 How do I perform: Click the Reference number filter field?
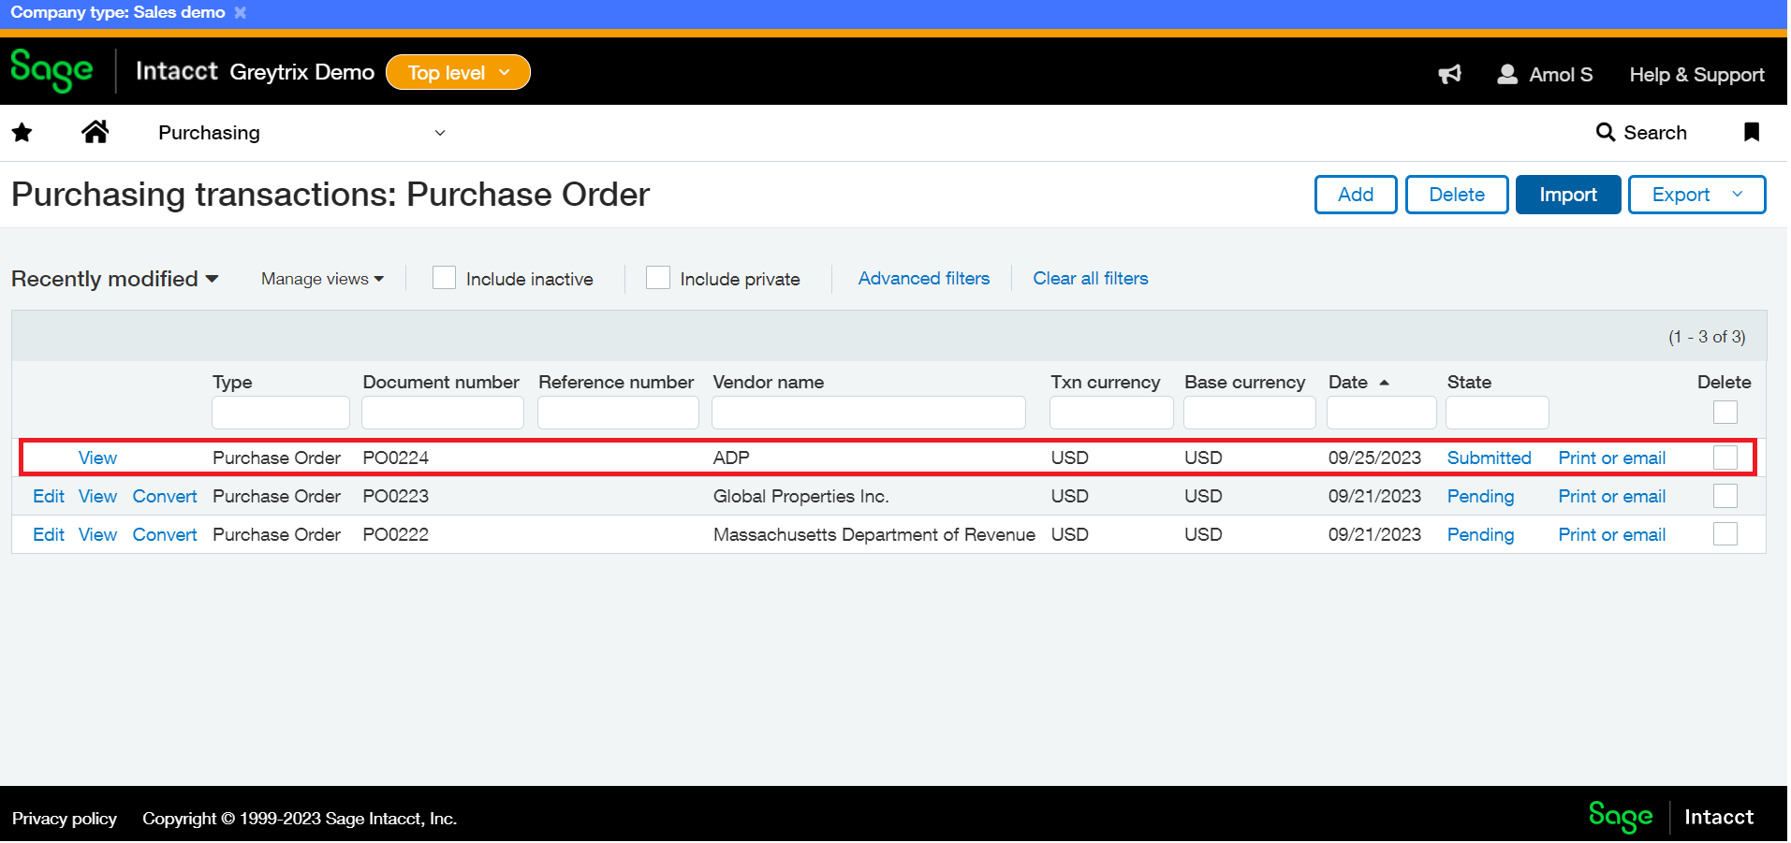point(618,413)
